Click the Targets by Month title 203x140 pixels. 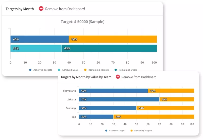(x=20, y=9)
